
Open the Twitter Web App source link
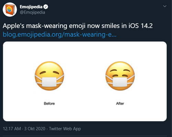(65, 129)
